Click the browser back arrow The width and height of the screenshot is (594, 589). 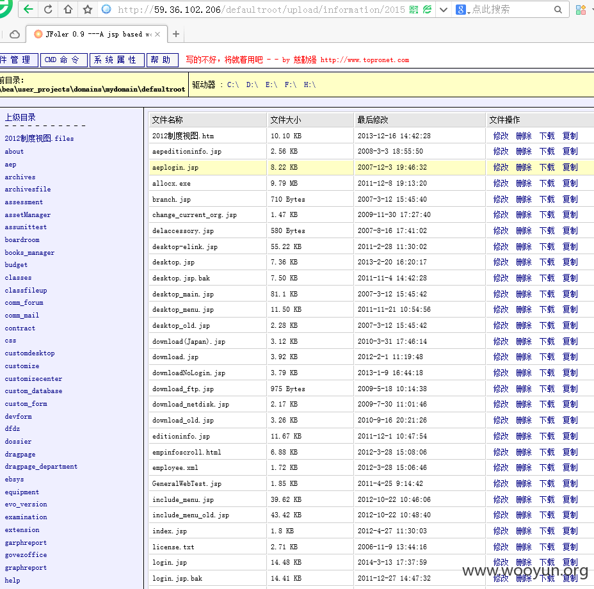tap(29, 9)
